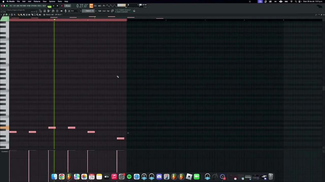Toggle the record button
Screen dimensions: 325x182
(62, 6)
